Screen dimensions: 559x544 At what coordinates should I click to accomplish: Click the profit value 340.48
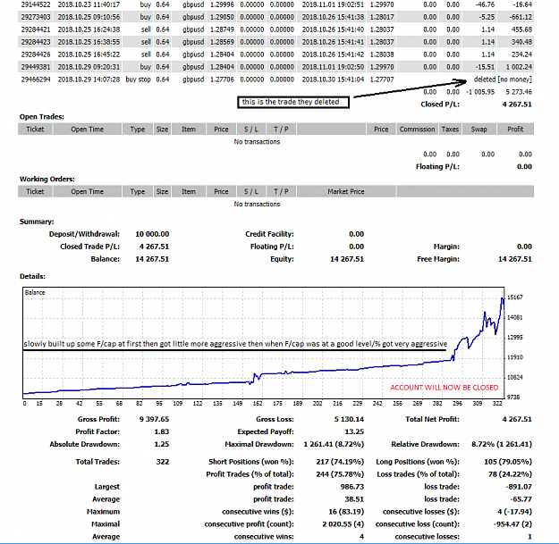click(x=521, y=42)
